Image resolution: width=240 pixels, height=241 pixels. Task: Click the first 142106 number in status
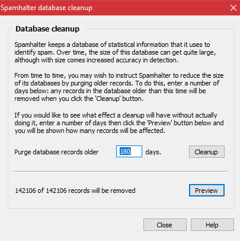[x=25, y=191]
